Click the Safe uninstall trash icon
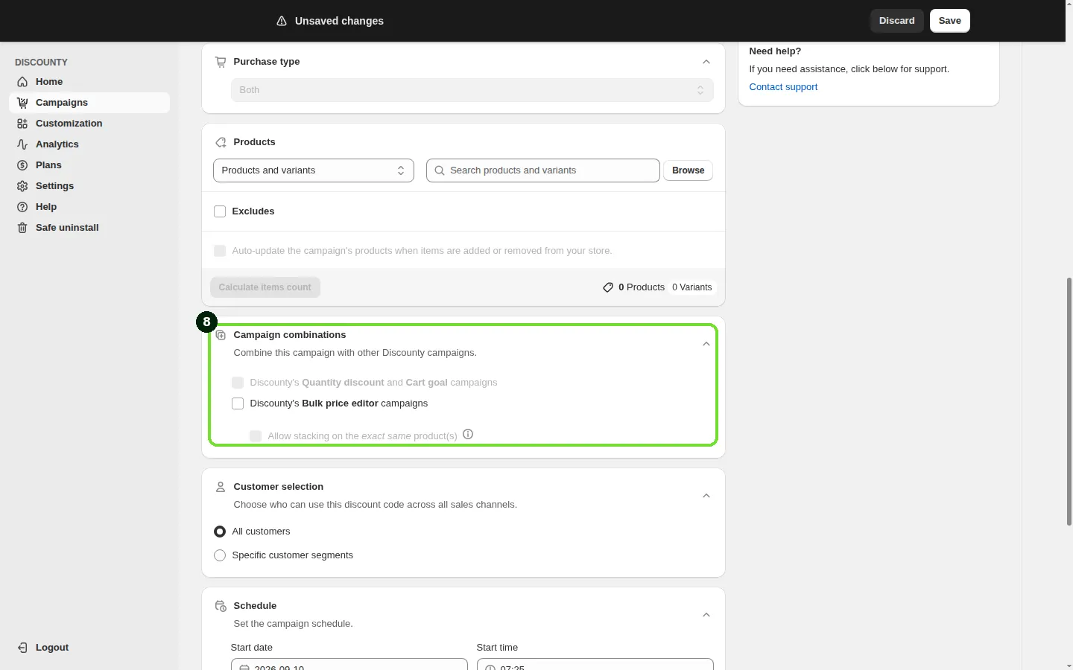The image size is (1073, 670). coord(22,228)
